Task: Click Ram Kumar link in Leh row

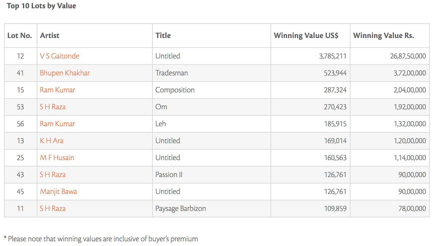Action: tap(57, 124)
